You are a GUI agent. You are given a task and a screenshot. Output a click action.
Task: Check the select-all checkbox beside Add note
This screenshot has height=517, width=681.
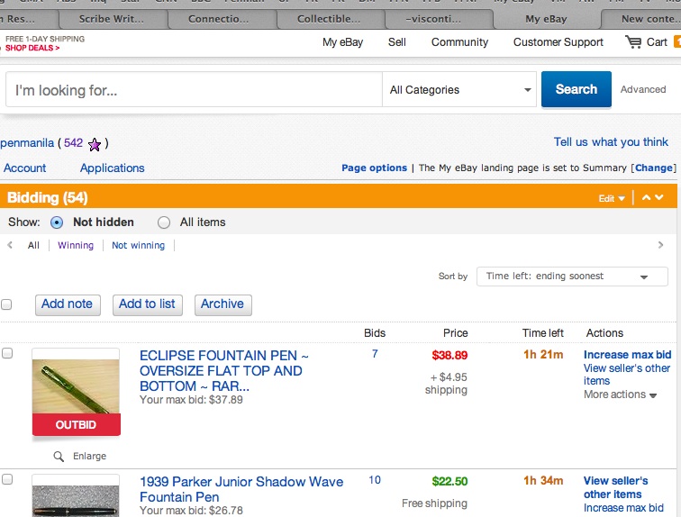pyautogui.click(x=7, y=304)
